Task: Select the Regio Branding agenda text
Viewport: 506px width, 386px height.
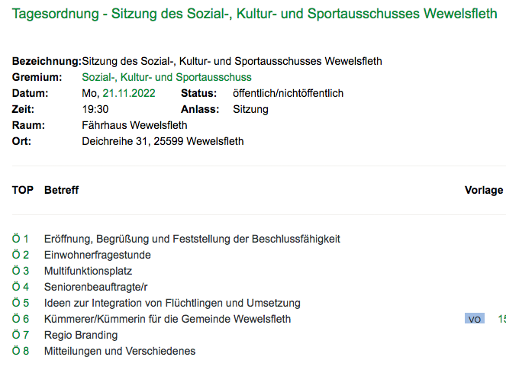Action: 81,335
